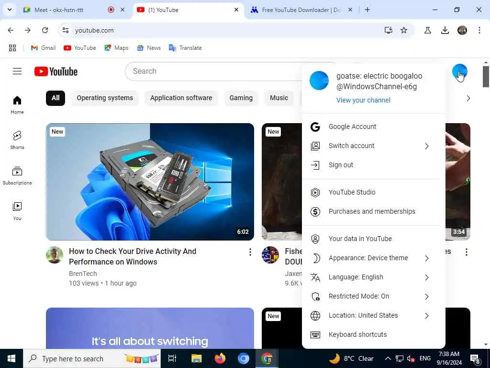The image size is (490, 368).
Task: Open more options for BrenTech video
Action: pyautogui.click(x=250, y=252)
